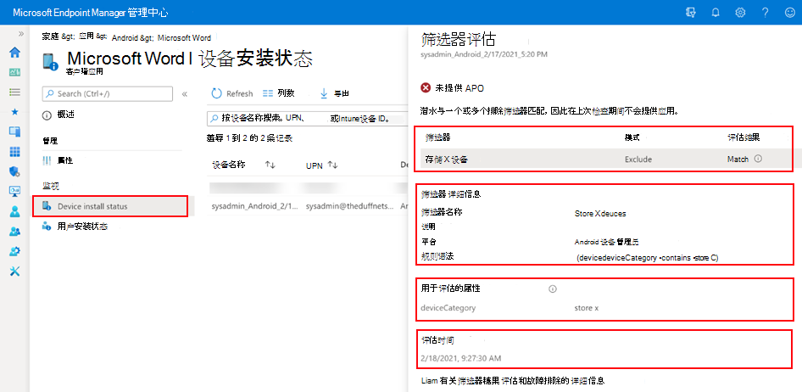Open the help question mark icon

click(766, 13)
